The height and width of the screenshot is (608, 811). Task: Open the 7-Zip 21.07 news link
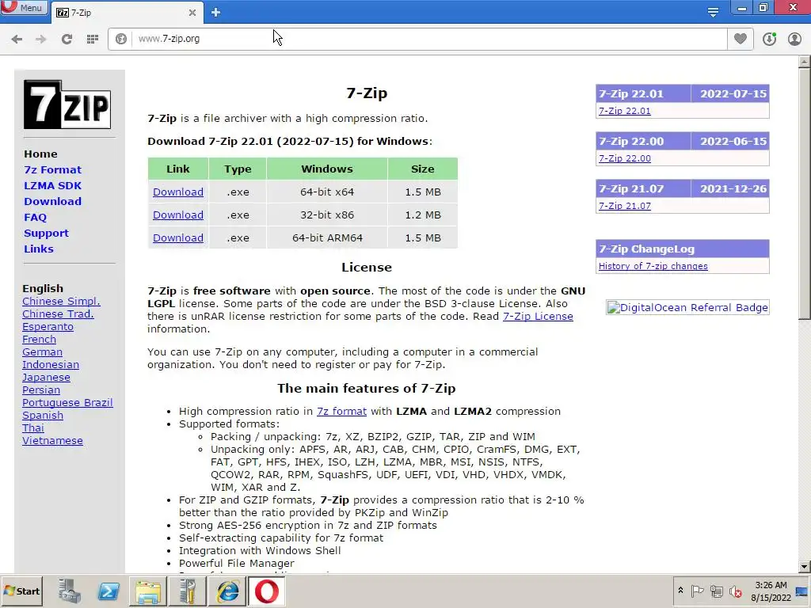(x=624, y=206)
